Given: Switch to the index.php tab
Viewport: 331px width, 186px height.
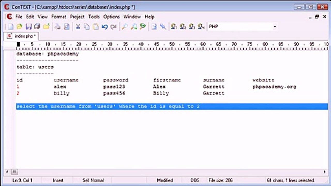Looking at the screenshot, I should pyautogui.click(x=22, y=36).
